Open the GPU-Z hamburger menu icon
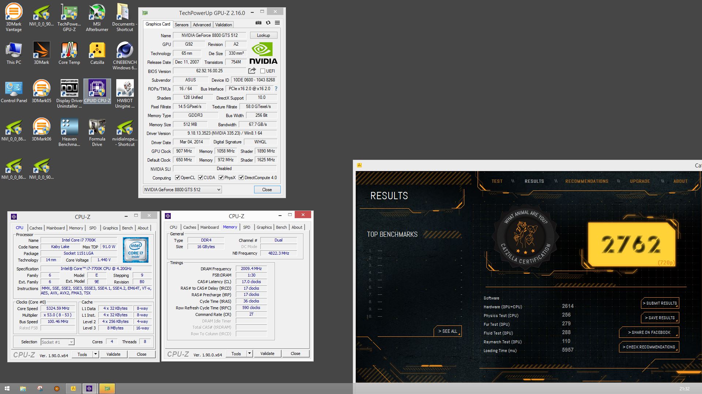Screen dimensions: 702x394 [278, 23]
